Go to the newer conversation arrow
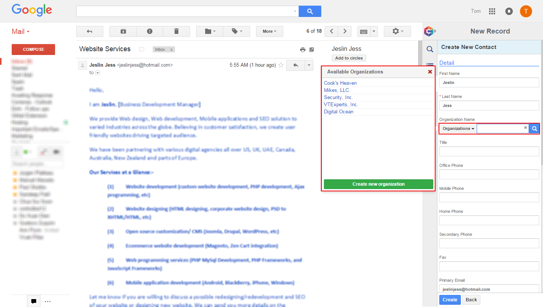The width and height of the screenshot is (543, 307). (x=331, y=31)
